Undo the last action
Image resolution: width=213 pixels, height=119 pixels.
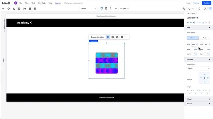click(189, 9)
